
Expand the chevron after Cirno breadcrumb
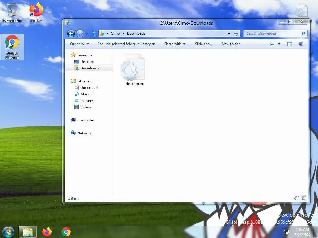[x=123, y=33]
